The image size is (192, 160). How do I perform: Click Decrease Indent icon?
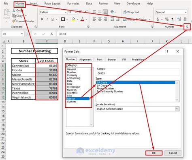112,19
